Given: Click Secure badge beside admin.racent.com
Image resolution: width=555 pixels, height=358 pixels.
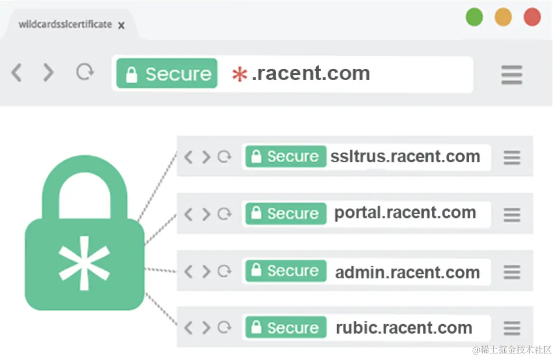Looking at the screenshot, I should pos(286,271).
